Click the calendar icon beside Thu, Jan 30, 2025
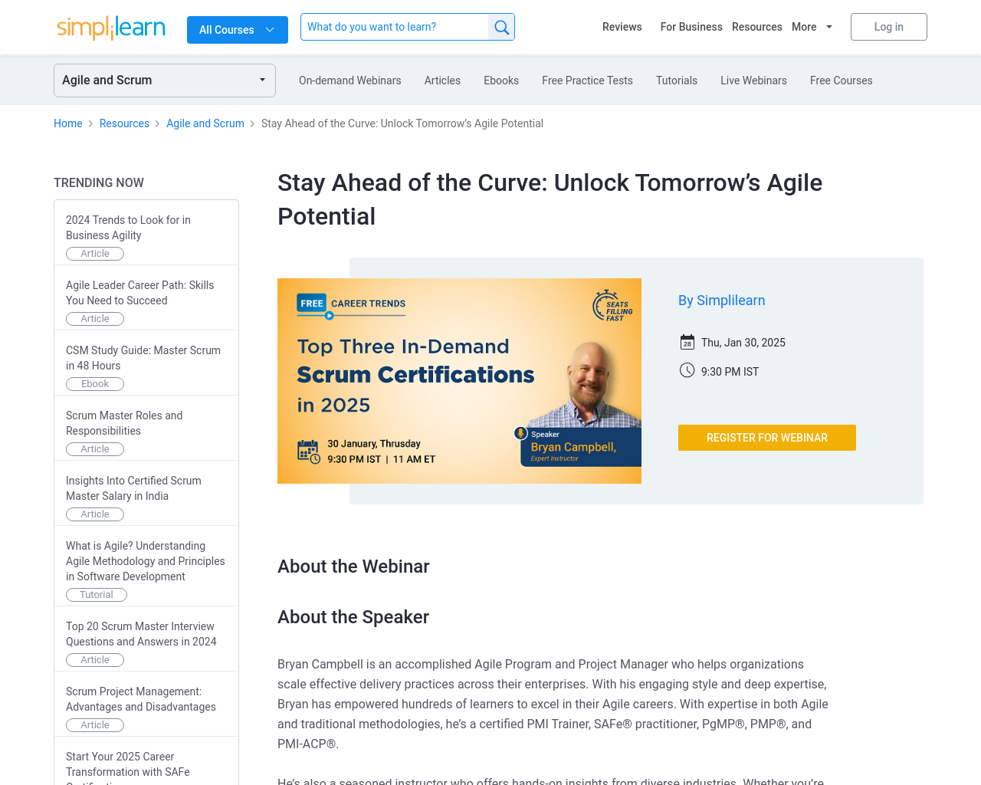981x785 pixels. pyautogui.click(x=687, y=342)
